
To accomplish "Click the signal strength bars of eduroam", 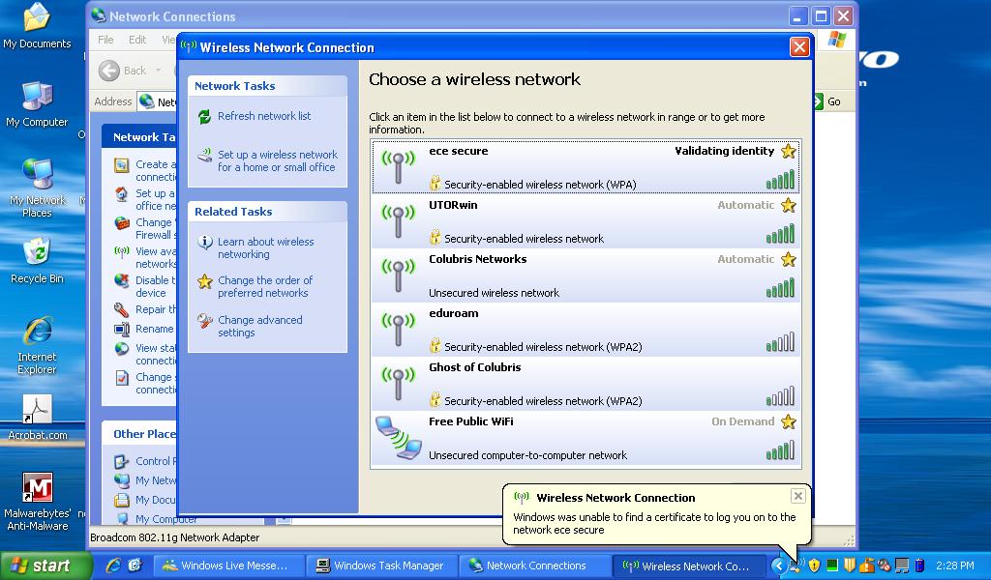I will click(781, 342).
